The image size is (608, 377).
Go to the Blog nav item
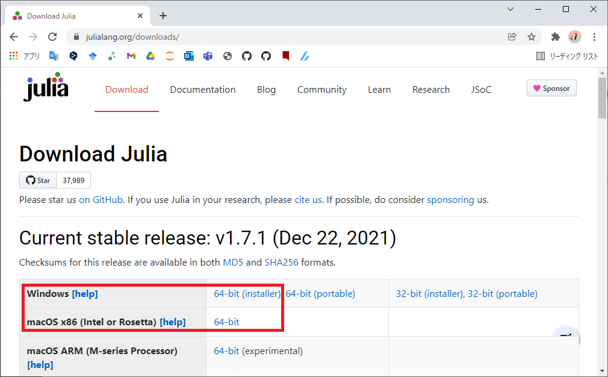pyautogui.click(x=267, y=90)
